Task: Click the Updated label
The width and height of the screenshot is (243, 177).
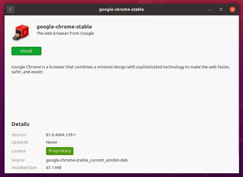Action: [20, 142]
